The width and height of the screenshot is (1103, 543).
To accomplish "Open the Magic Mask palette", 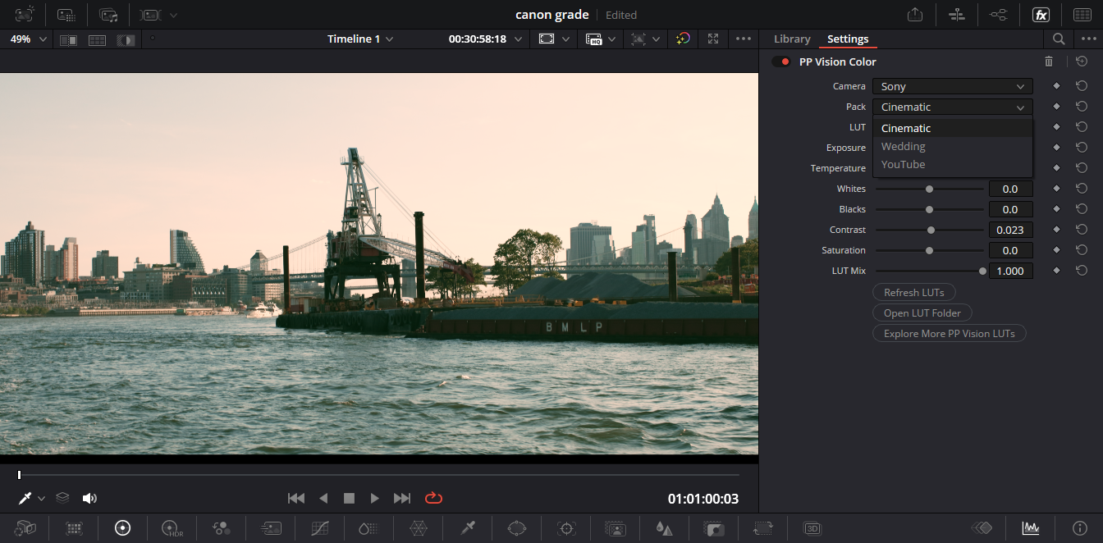I will (x=616, y=528).
